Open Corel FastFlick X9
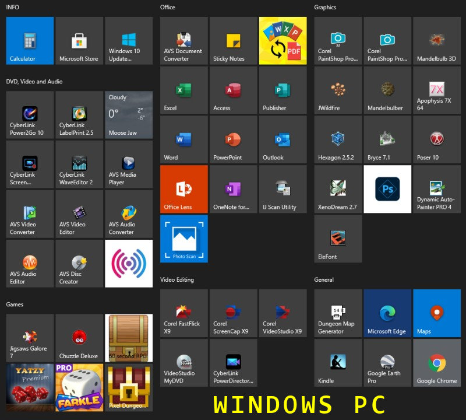The image size is (466, 420). pos(184,313)
